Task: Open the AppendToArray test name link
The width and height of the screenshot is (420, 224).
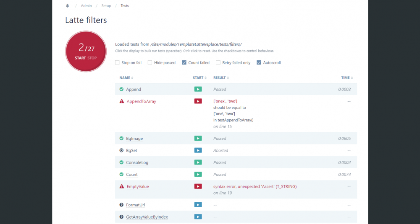Action: (141, 101)
